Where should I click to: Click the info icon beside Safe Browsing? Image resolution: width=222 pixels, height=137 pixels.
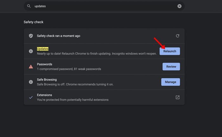coord(31,82)
